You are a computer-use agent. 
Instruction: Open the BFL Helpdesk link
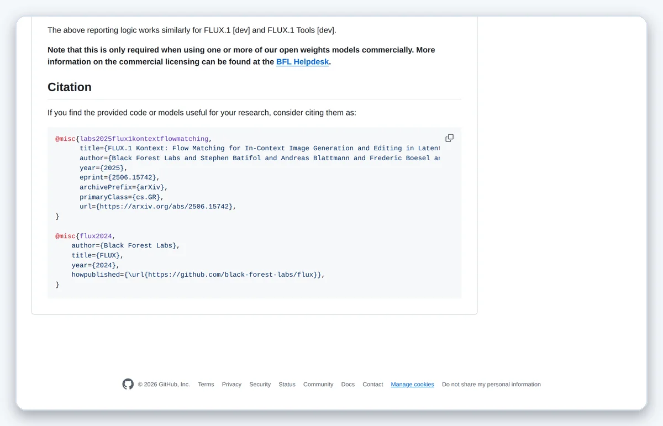302,62
